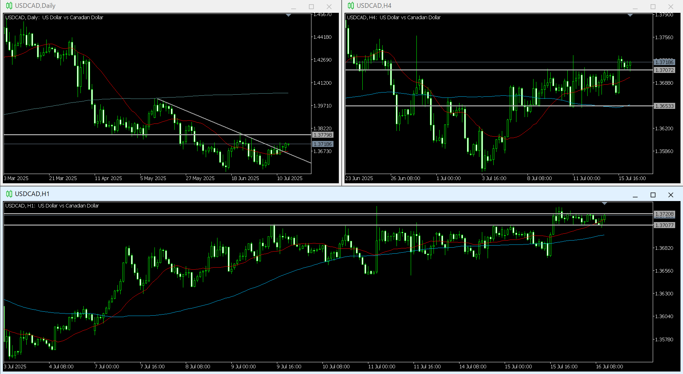Click the '21 Mar 2025' date on Daily time axis
This screenshot has width=683, height=374.
coord(63,178)
